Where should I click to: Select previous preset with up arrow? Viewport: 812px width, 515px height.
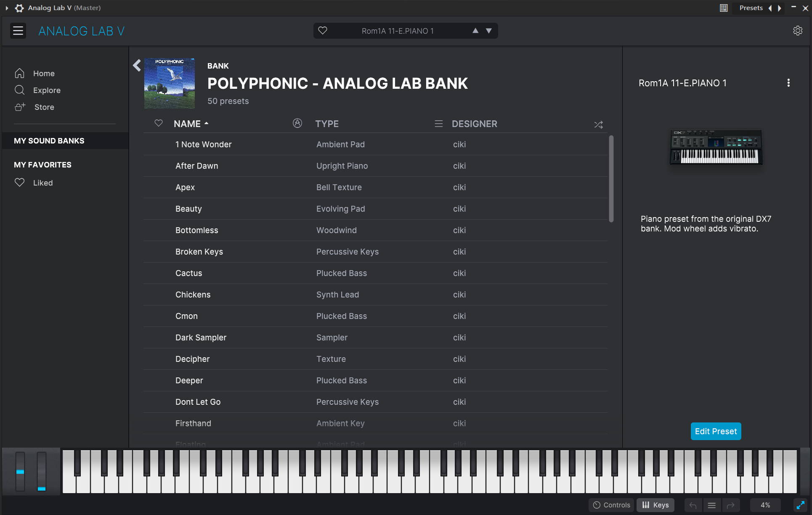(x=475, y=31)
